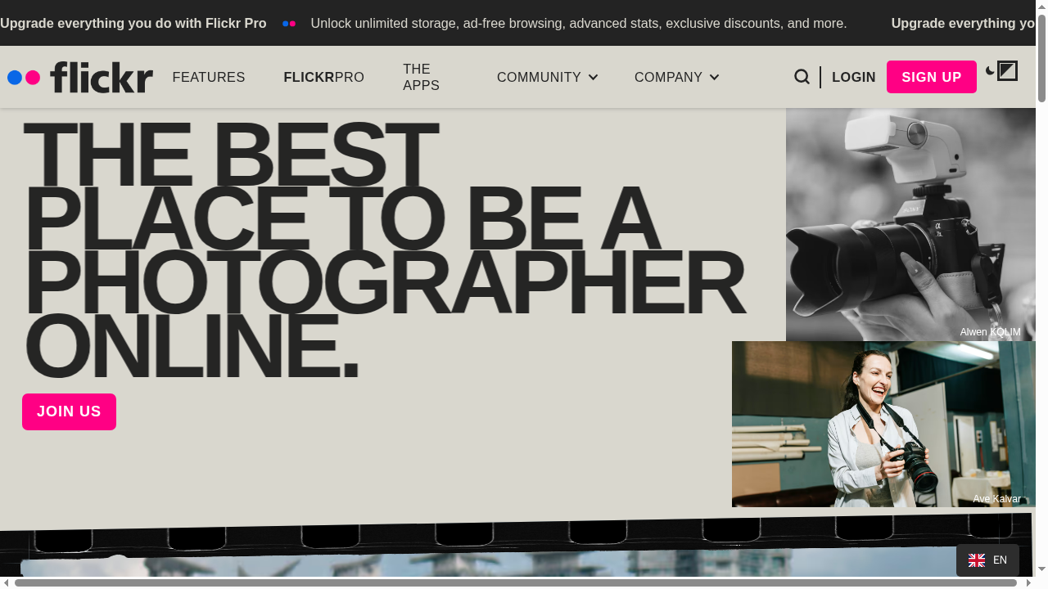Click the dark mode moon icon

(990, 71)
